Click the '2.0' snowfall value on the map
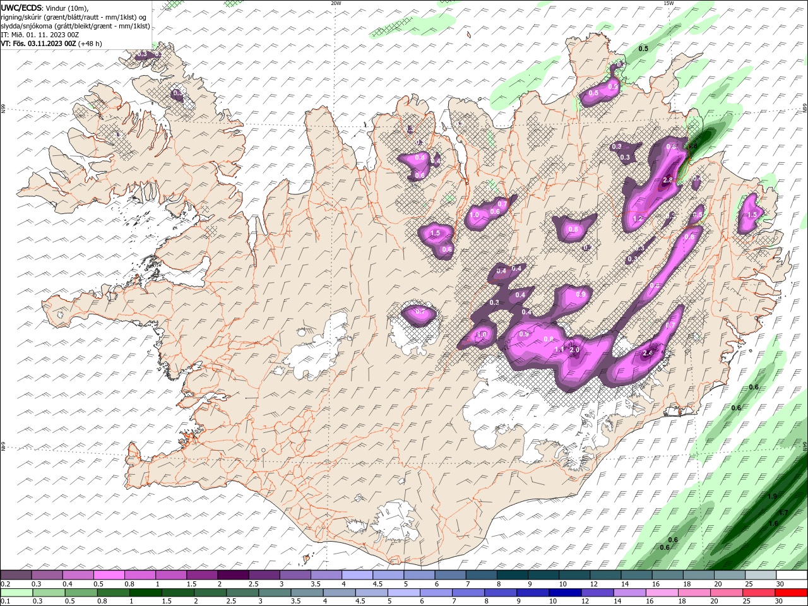Screen dimensions: 808x606 pos(574,350)
